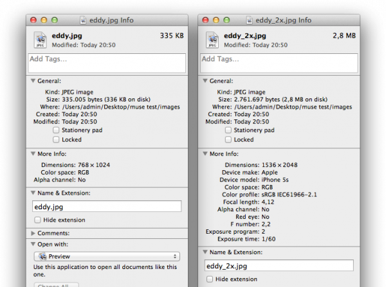This screenshot has height=287, width=386.
Task: Click the eddy_2x.jpg file name text field
Action: point(279,265)
